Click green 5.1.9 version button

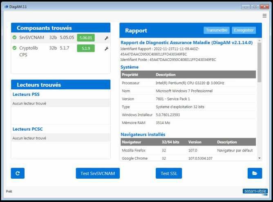coord(86,48)
